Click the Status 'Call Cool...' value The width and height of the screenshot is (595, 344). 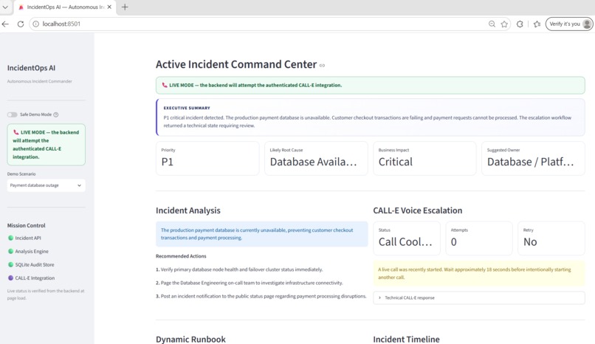tap(405, 242)
